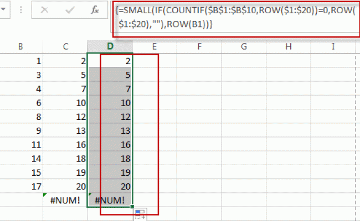Select column D cell with value 16

click(110, 145)
